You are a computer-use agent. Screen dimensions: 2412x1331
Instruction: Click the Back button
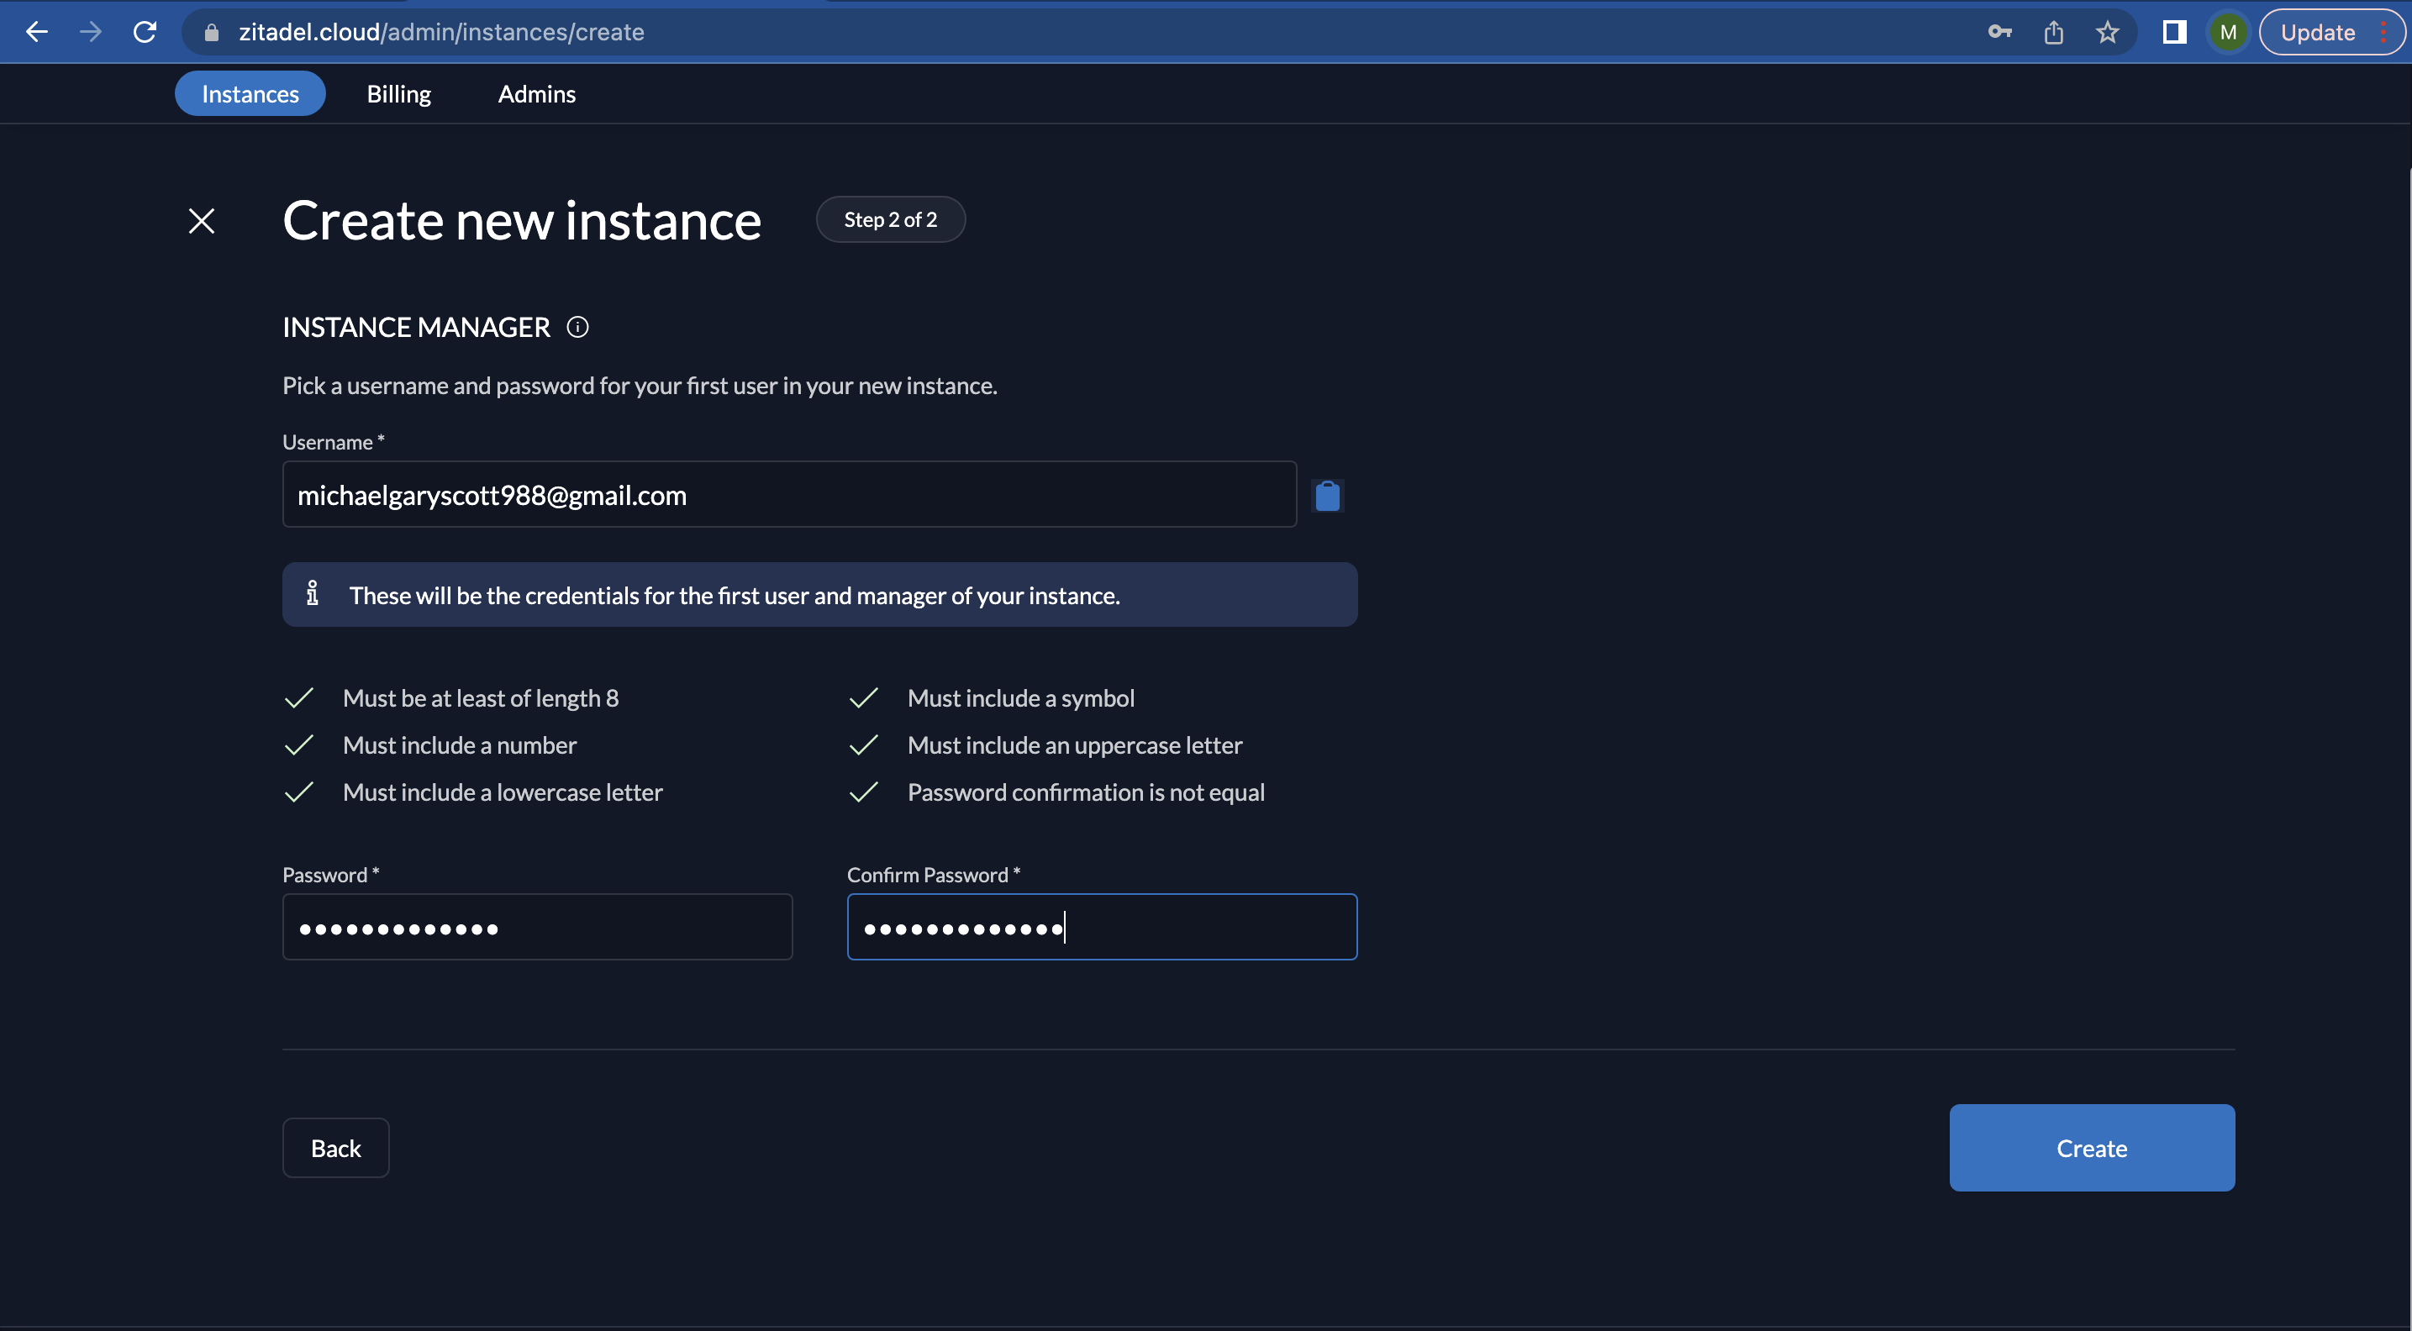pos(335,1148)
